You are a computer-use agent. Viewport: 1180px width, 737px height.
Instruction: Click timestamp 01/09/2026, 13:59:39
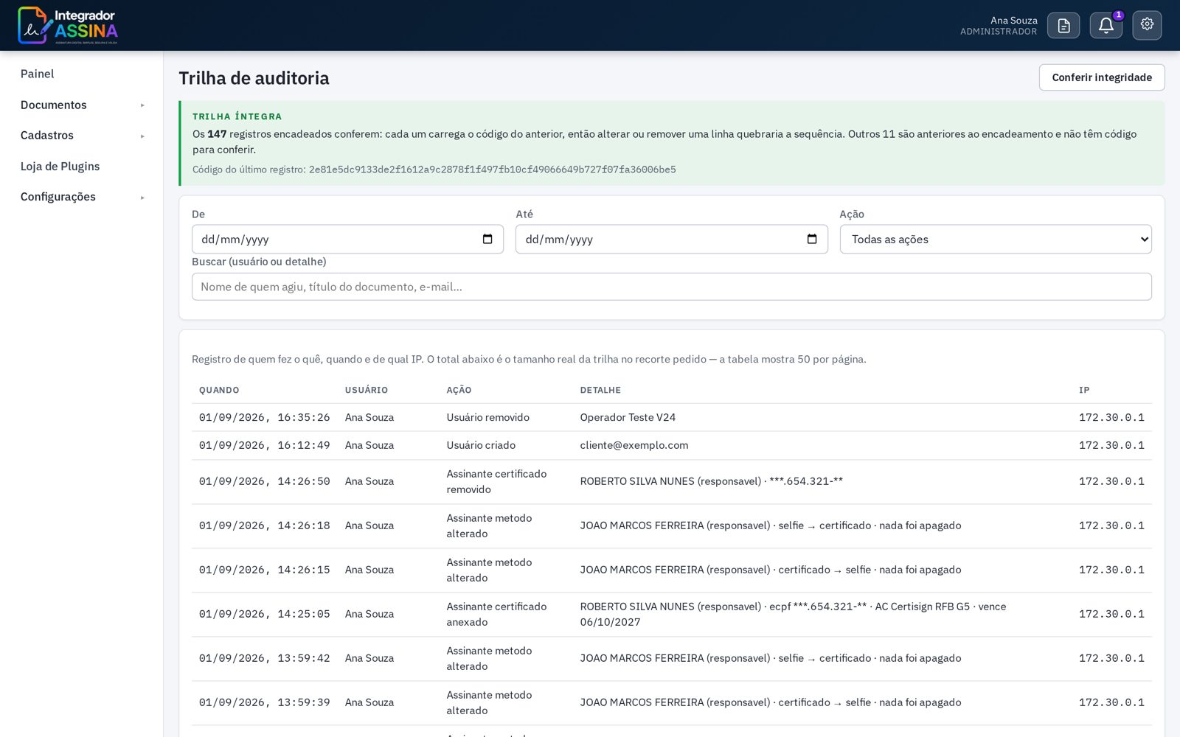(265, 702)
